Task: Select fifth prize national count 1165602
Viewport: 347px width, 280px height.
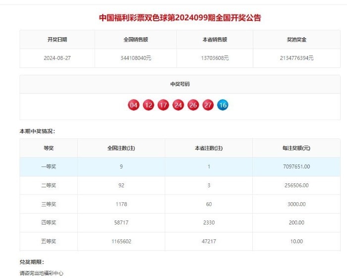Action: (121, 241)
